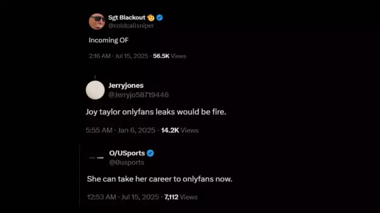Image resolution: width=380 pixels, height=213 pixels.
Task: Select the "She can take her career" tweet text
Action: click(160, 179)
